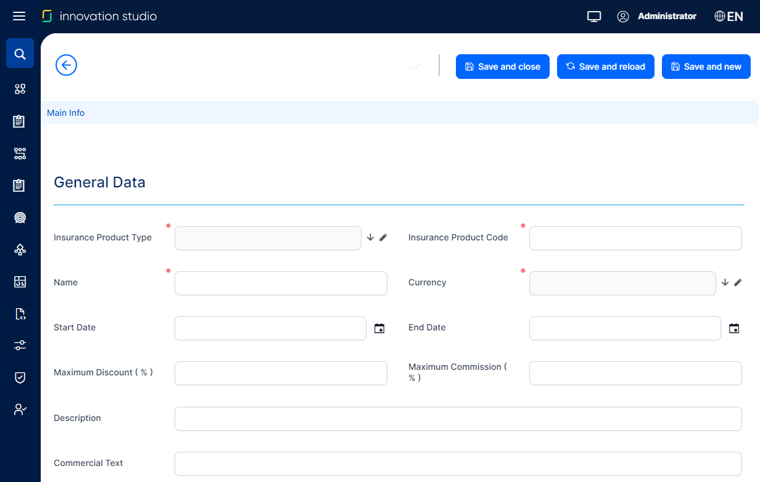
Task: Click the Insurance Product Code input field
Action: [635, 238]
